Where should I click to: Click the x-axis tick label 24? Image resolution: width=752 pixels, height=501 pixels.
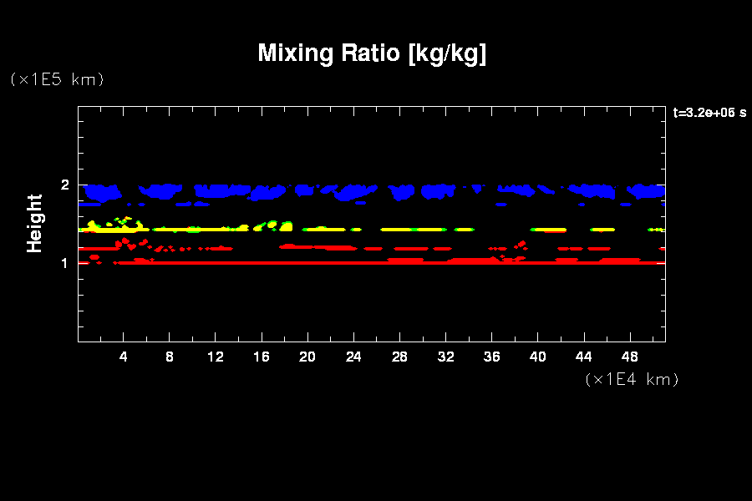353,357
